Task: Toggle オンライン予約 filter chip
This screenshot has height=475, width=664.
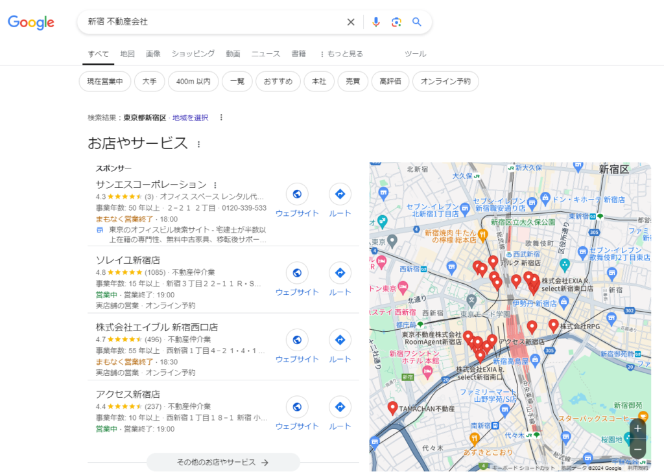Action: coord(445,81)
